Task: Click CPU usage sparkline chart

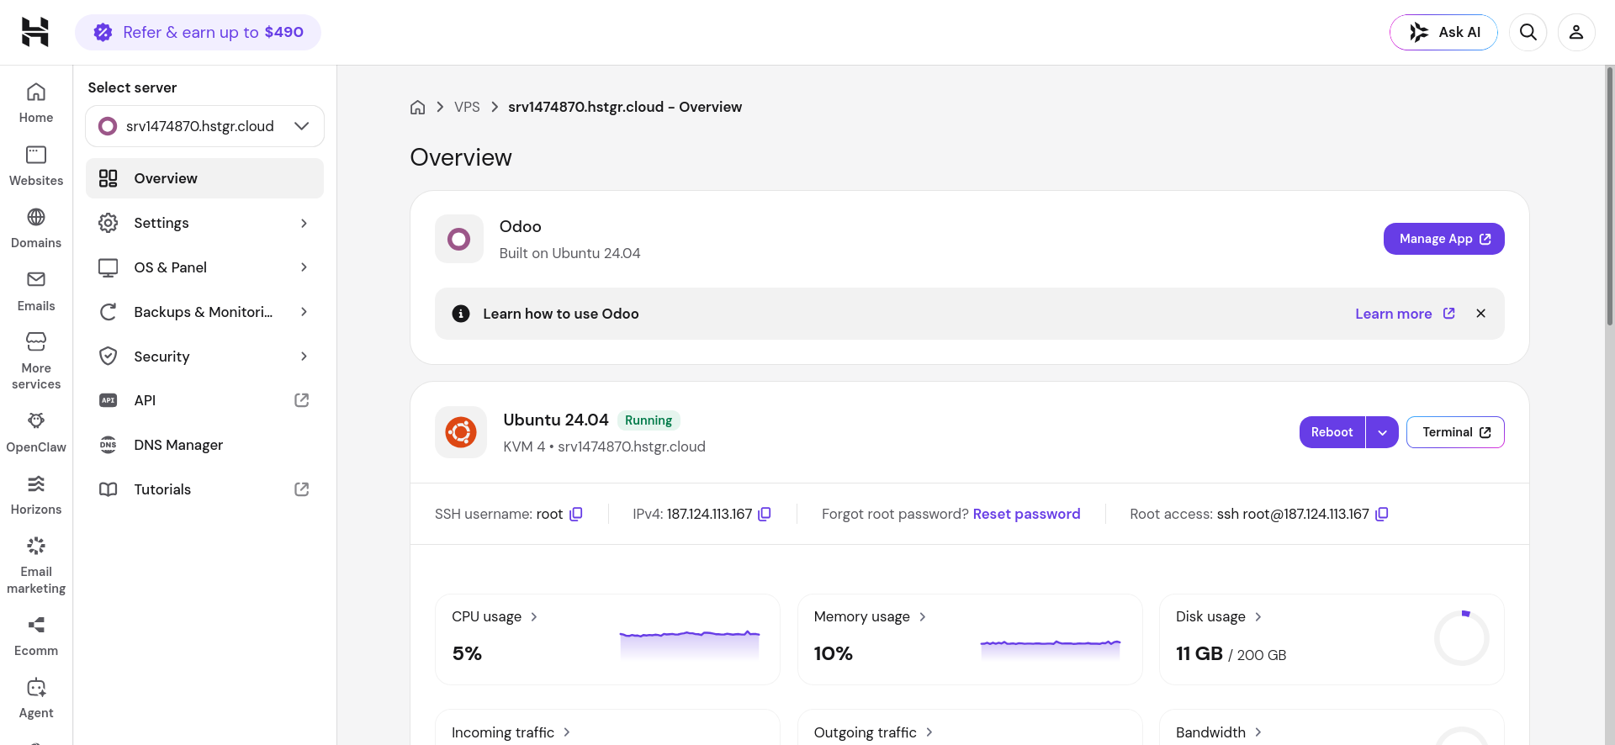Action: (690, 644)
